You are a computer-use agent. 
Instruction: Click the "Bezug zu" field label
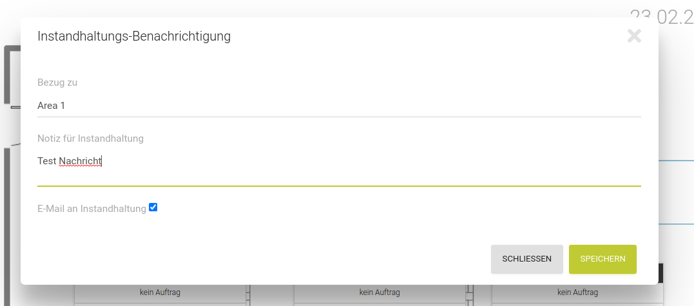pyautogui.click(x=57, y=82)
